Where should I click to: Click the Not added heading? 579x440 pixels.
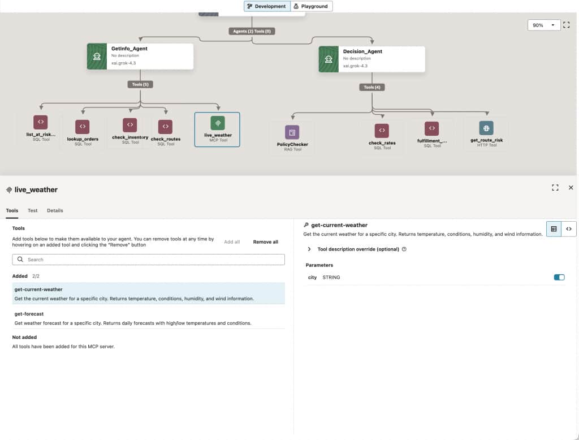click(x=24, y=337)
